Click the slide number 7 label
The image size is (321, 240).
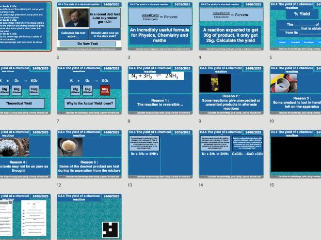58,121
